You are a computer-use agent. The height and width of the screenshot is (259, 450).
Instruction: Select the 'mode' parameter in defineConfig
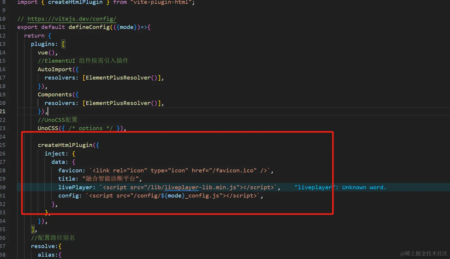click(x=127, y=27)
